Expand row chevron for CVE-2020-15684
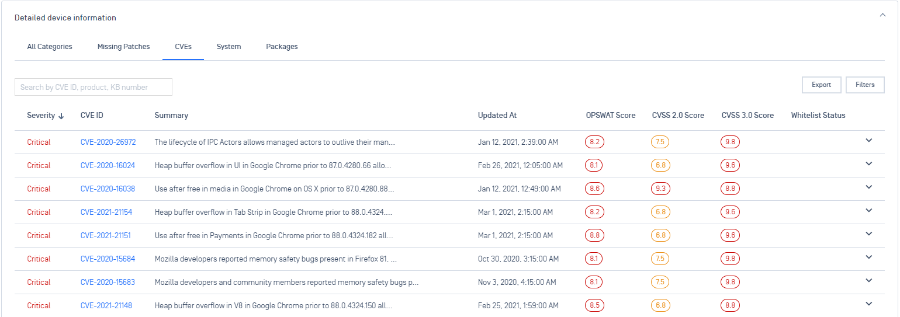 pyautogui.click(x=868, y=257)
